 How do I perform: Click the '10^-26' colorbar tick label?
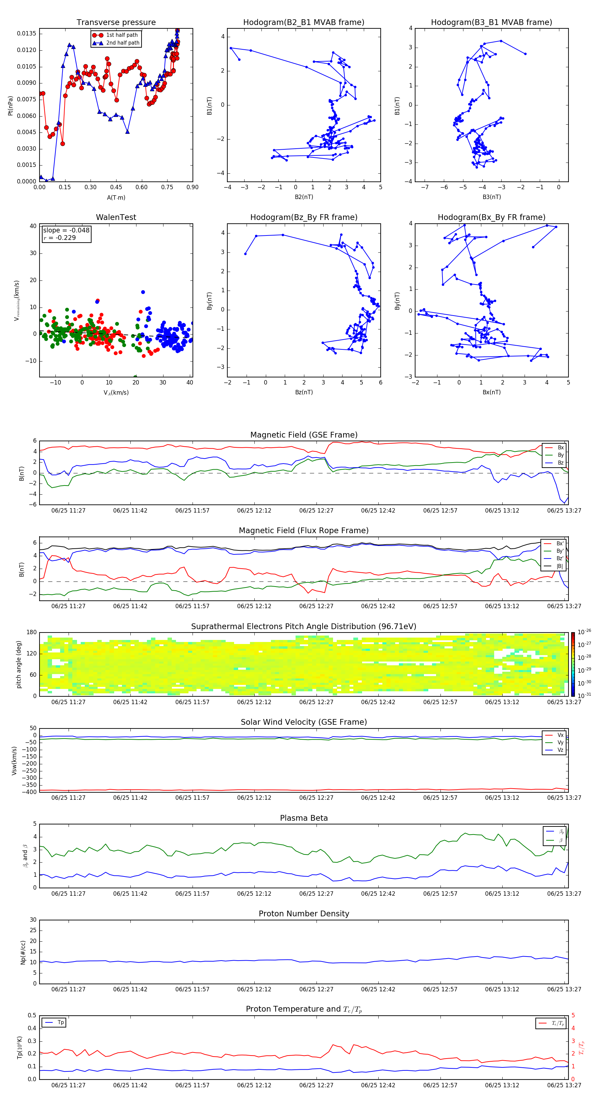(584, 632)
